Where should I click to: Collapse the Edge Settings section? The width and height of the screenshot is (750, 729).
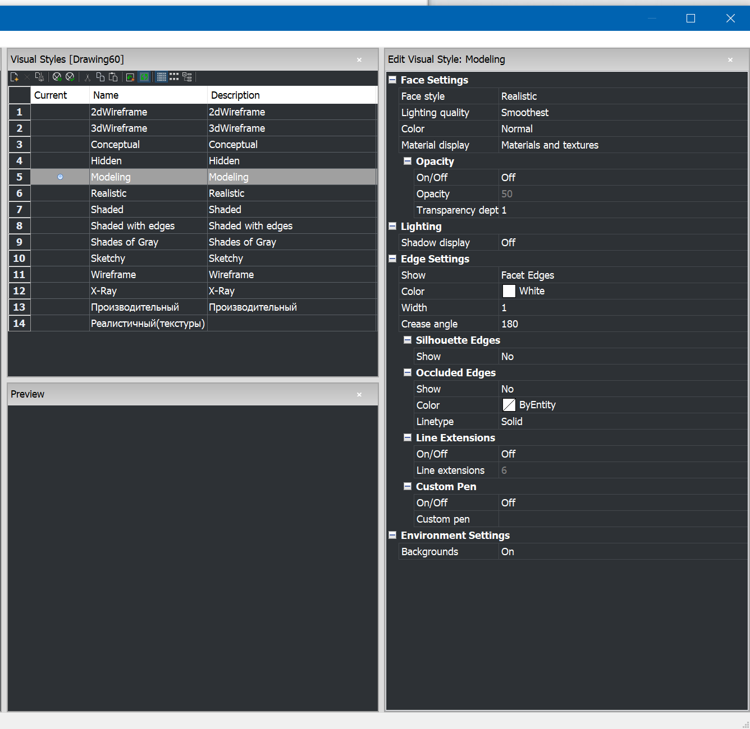pos(392,259)
